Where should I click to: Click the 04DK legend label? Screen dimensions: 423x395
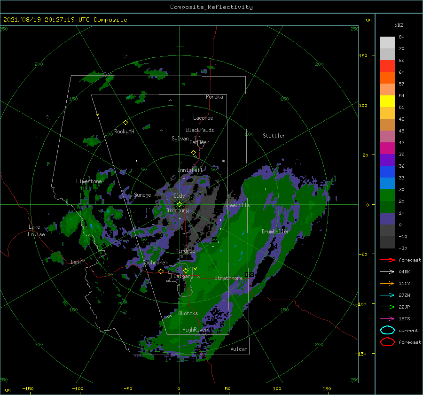pos(404,272)
